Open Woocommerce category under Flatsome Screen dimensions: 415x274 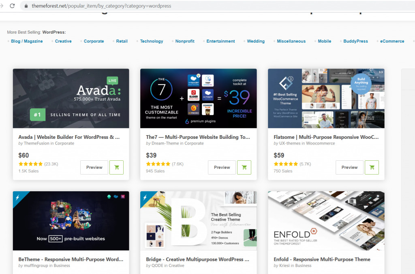coord(320,143)
